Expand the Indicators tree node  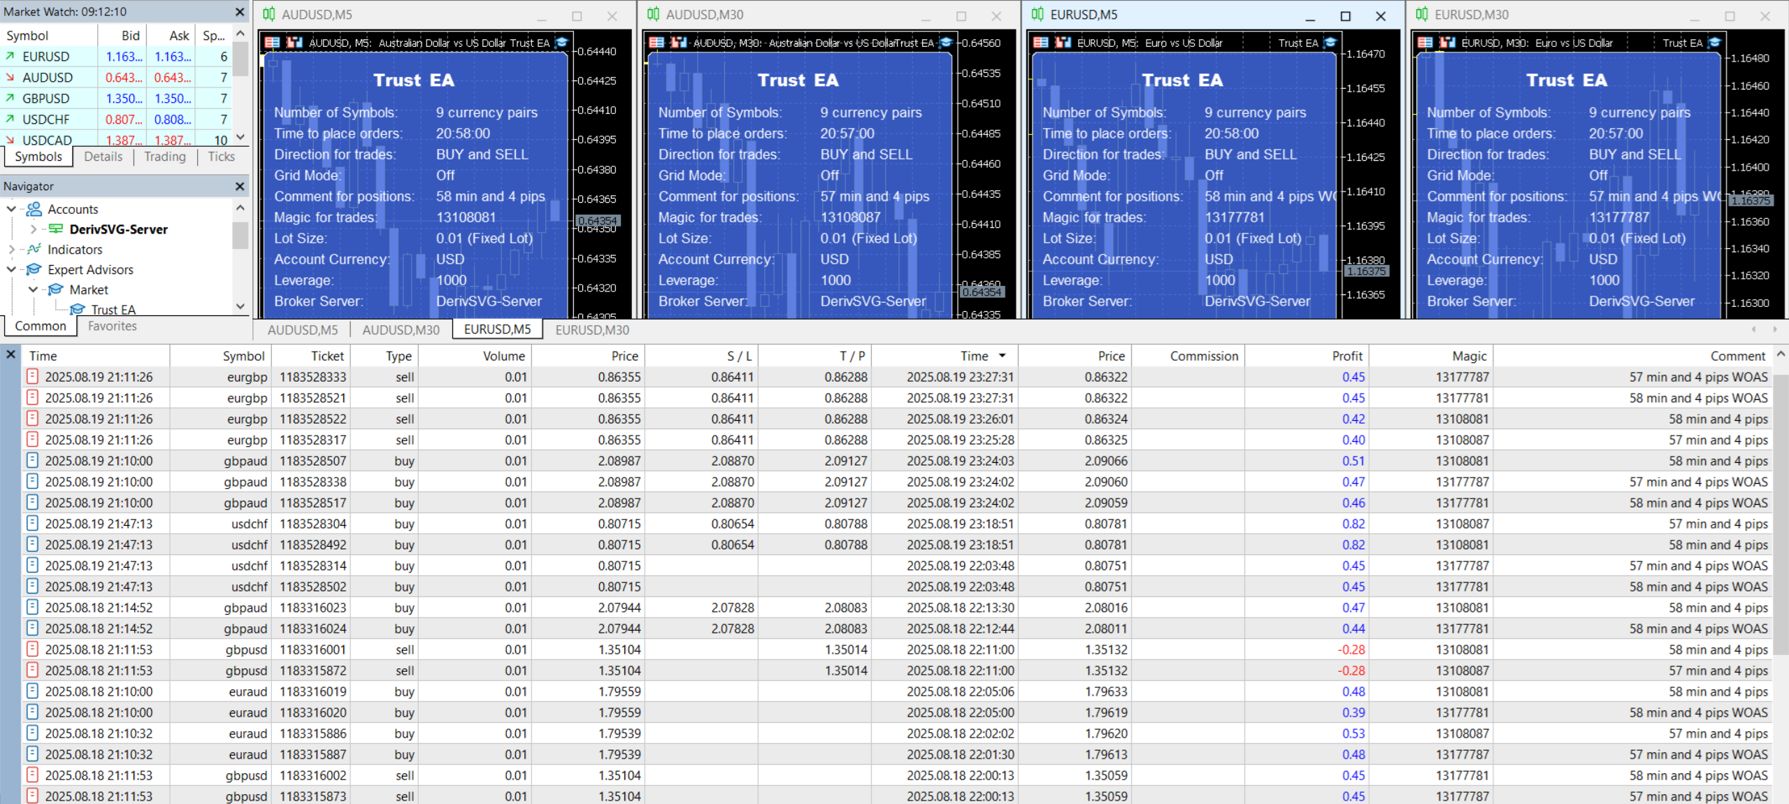point(11,250)
